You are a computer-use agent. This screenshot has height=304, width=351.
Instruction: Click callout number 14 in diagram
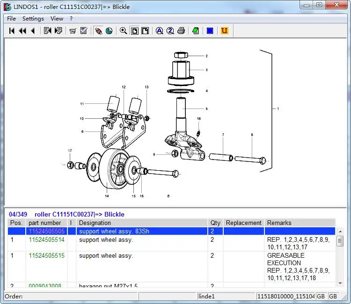[107, 196]
